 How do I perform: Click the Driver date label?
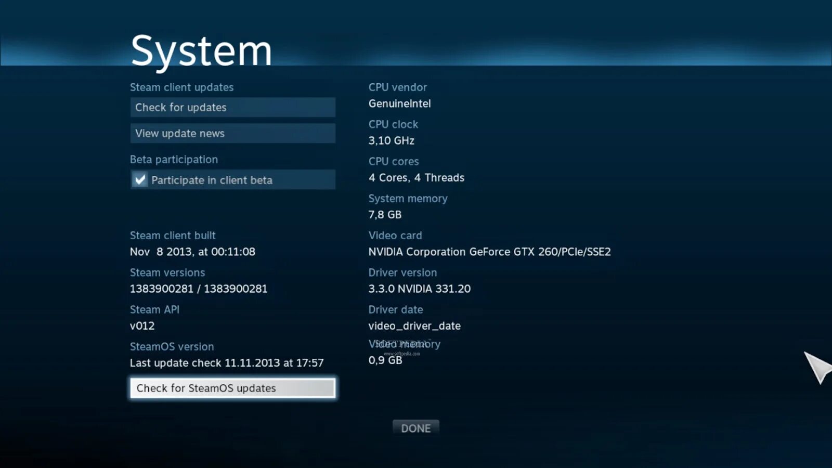396,309
